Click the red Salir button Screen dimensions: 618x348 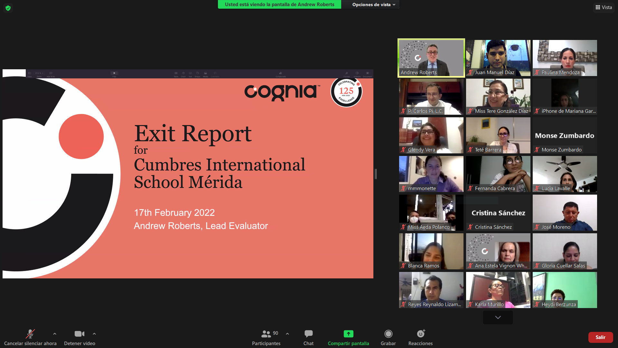click(601, 337)
